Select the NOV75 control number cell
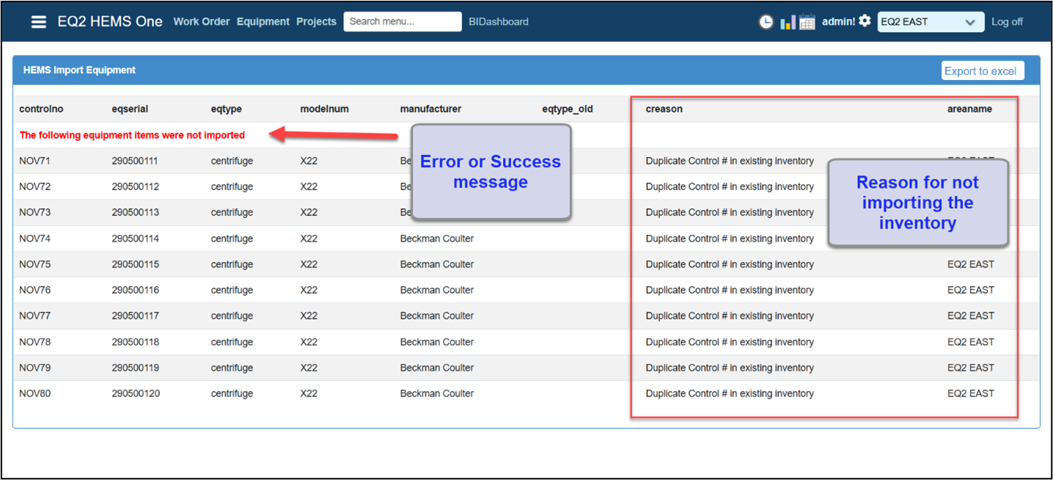1053x480 pixels. point(35,264)
